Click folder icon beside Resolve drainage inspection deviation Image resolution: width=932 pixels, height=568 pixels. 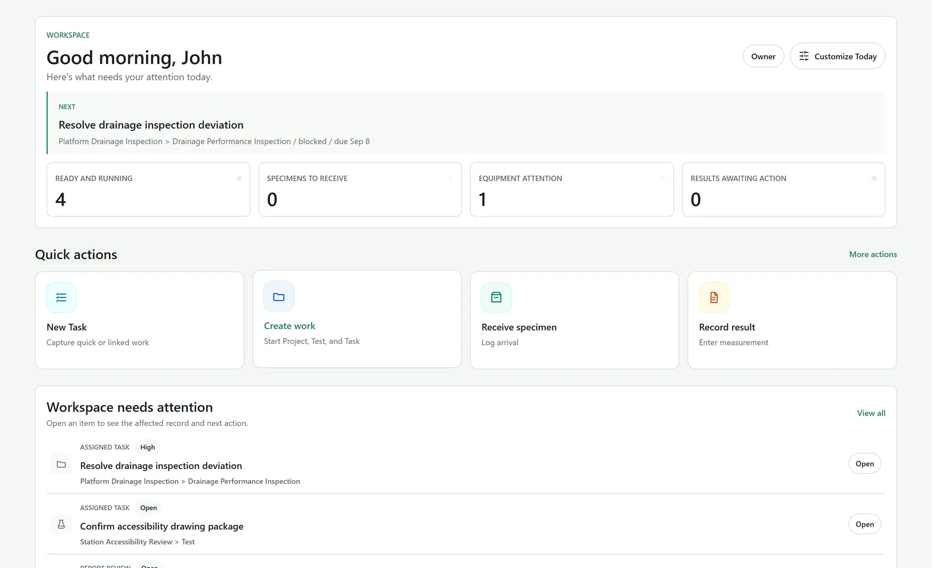click(x=61, y=464)
